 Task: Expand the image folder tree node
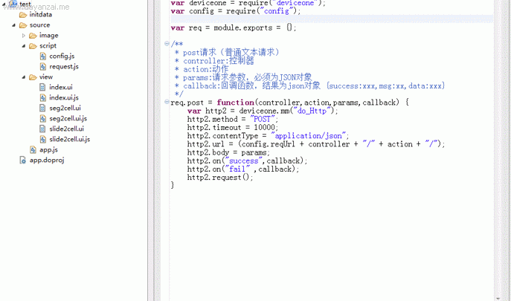point(24,36)
